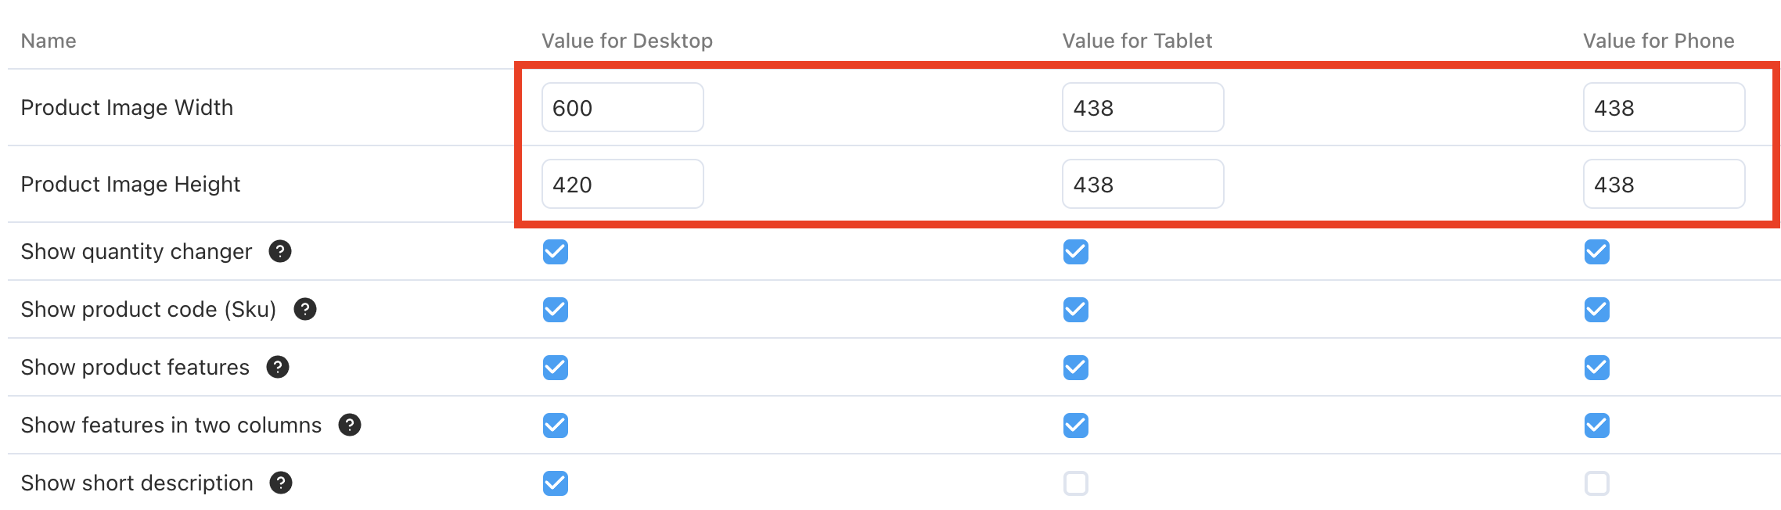Uncheck Show product features for Phone
The width and height of the screenshot is (1781, 510).
(1597, 368)
